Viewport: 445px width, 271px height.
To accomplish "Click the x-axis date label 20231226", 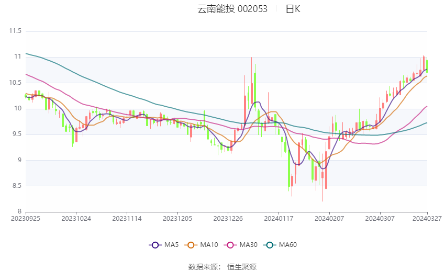I will 228,219.
